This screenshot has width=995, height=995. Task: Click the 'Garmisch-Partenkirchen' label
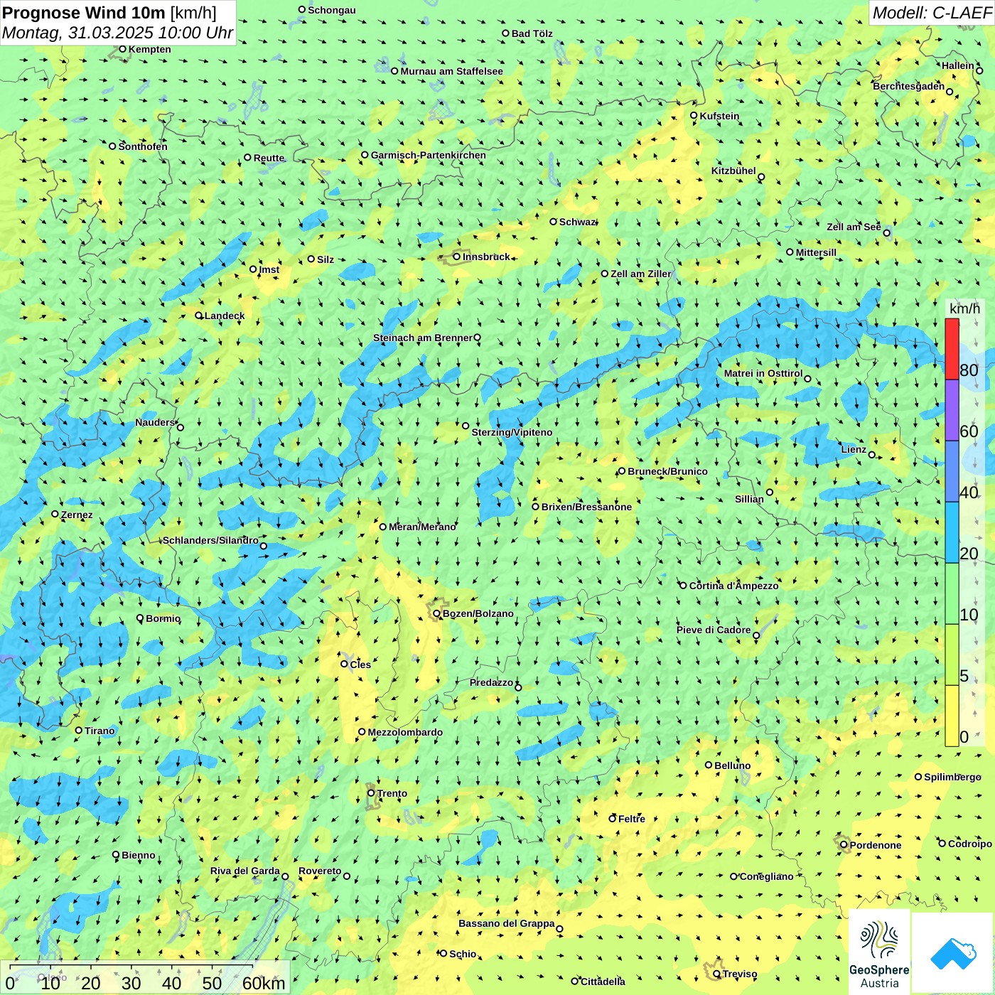tap(429, 155)
